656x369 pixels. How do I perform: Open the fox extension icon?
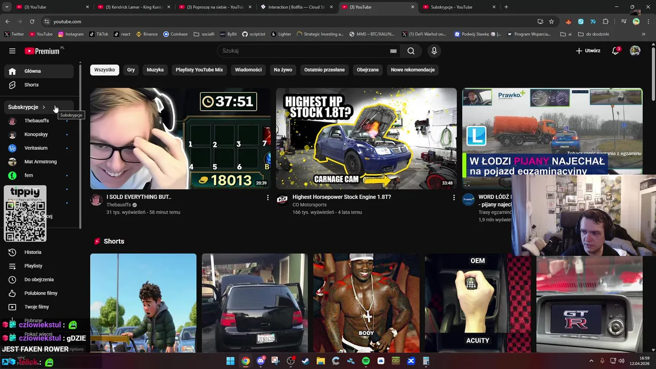(568, 22)
